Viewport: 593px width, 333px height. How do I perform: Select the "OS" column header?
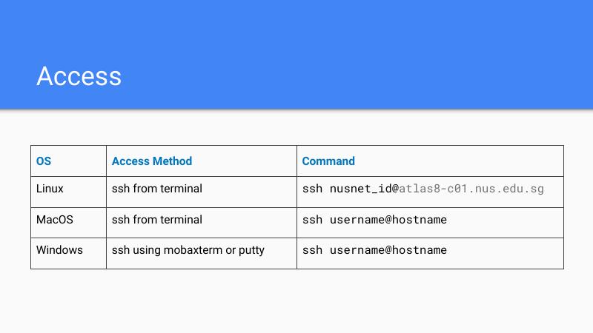44,161
